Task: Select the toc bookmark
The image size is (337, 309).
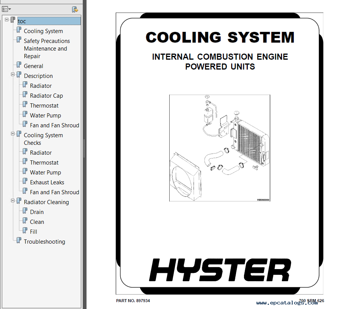Action: [49, 21]
